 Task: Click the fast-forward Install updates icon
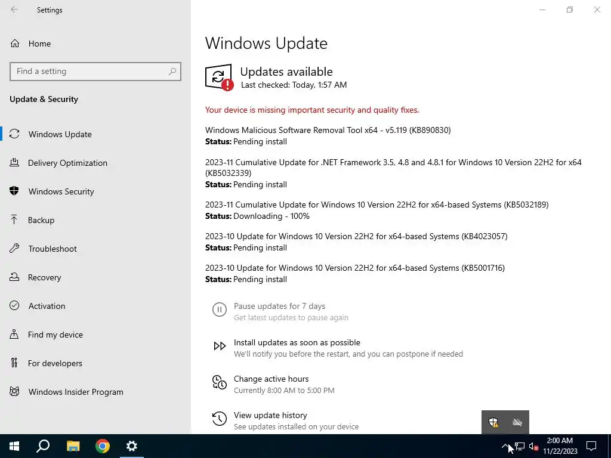[x=220, y=346]
